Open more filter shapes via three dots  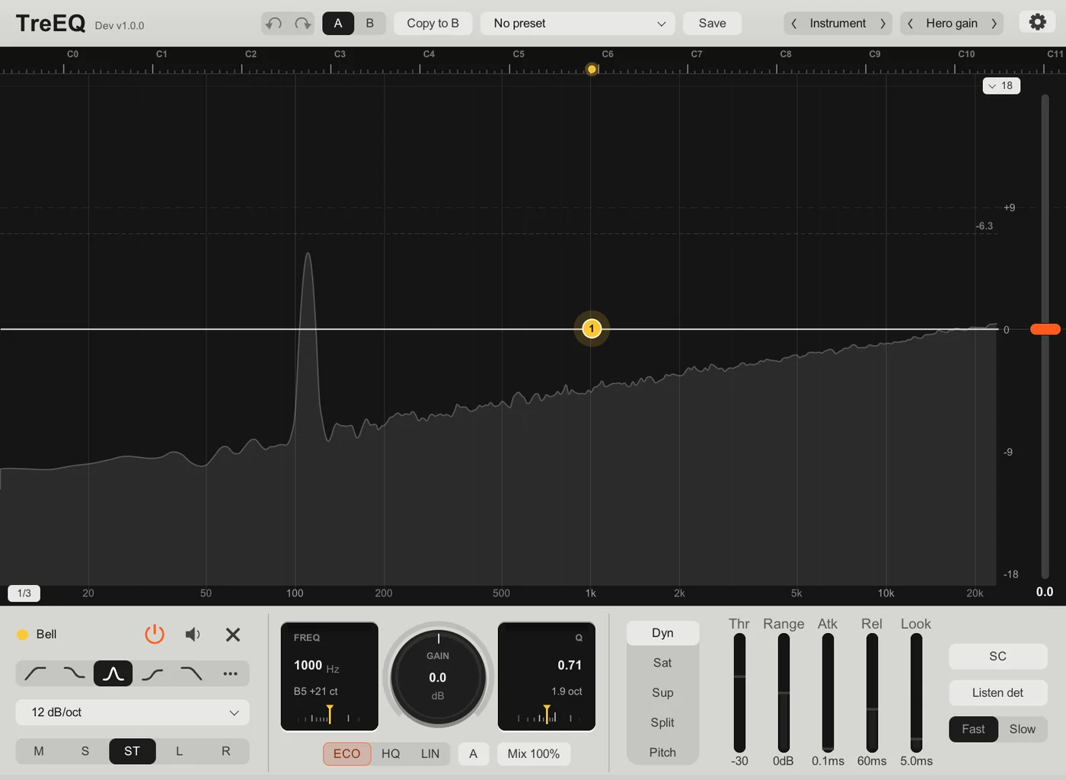tap(230, 673)
